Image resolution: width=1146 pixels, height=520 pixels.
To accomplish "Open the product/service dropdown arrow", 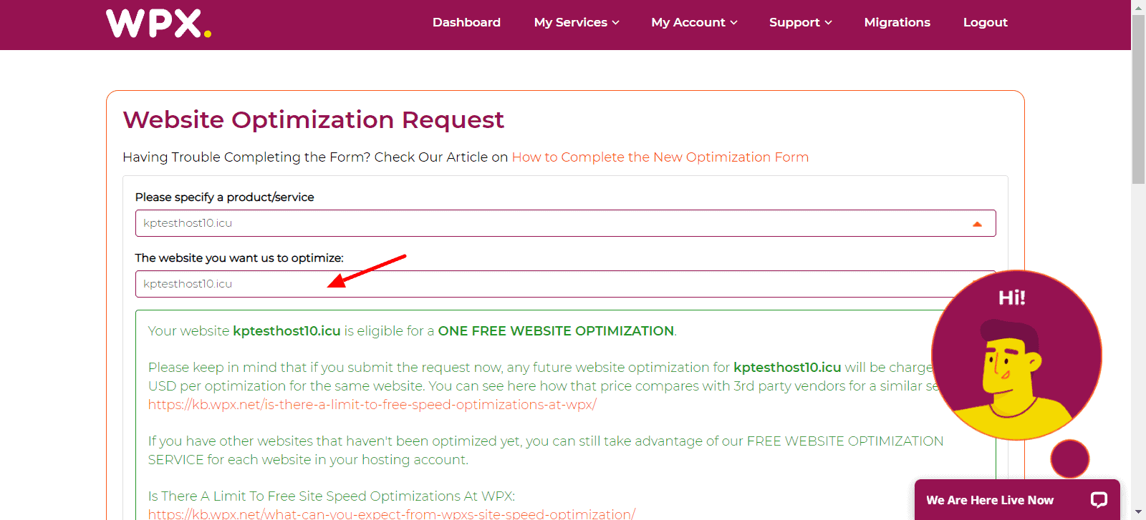I will tap(977, 224).
